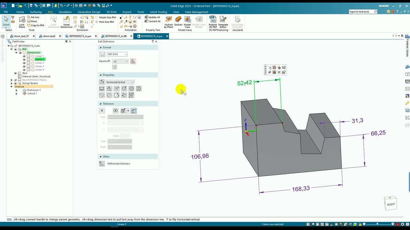Click Update All property text
The width and height of the screenshot is (410, 230).
point(152,17)
